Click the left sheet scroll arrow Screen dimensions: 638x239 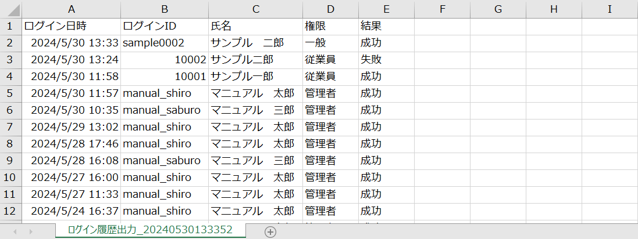coord(15,231)
